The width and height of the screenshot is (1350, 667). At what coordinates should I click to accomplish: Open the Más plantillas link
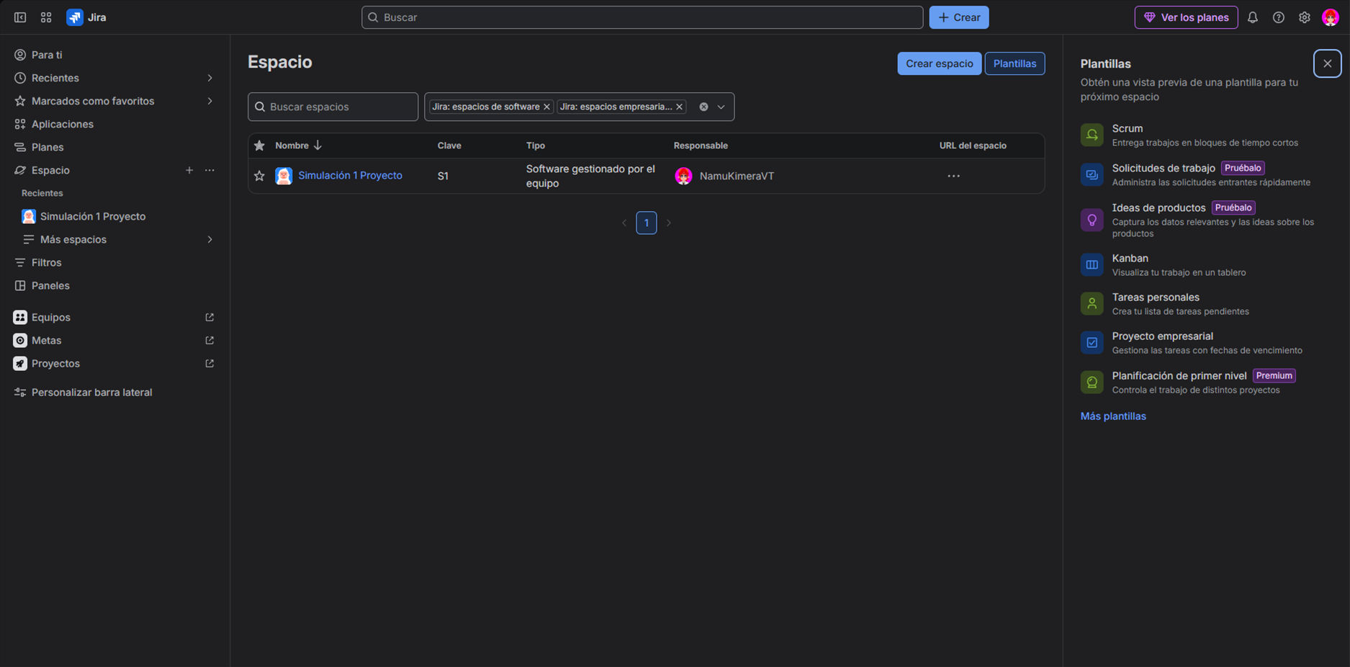[x=1113, y=416]
